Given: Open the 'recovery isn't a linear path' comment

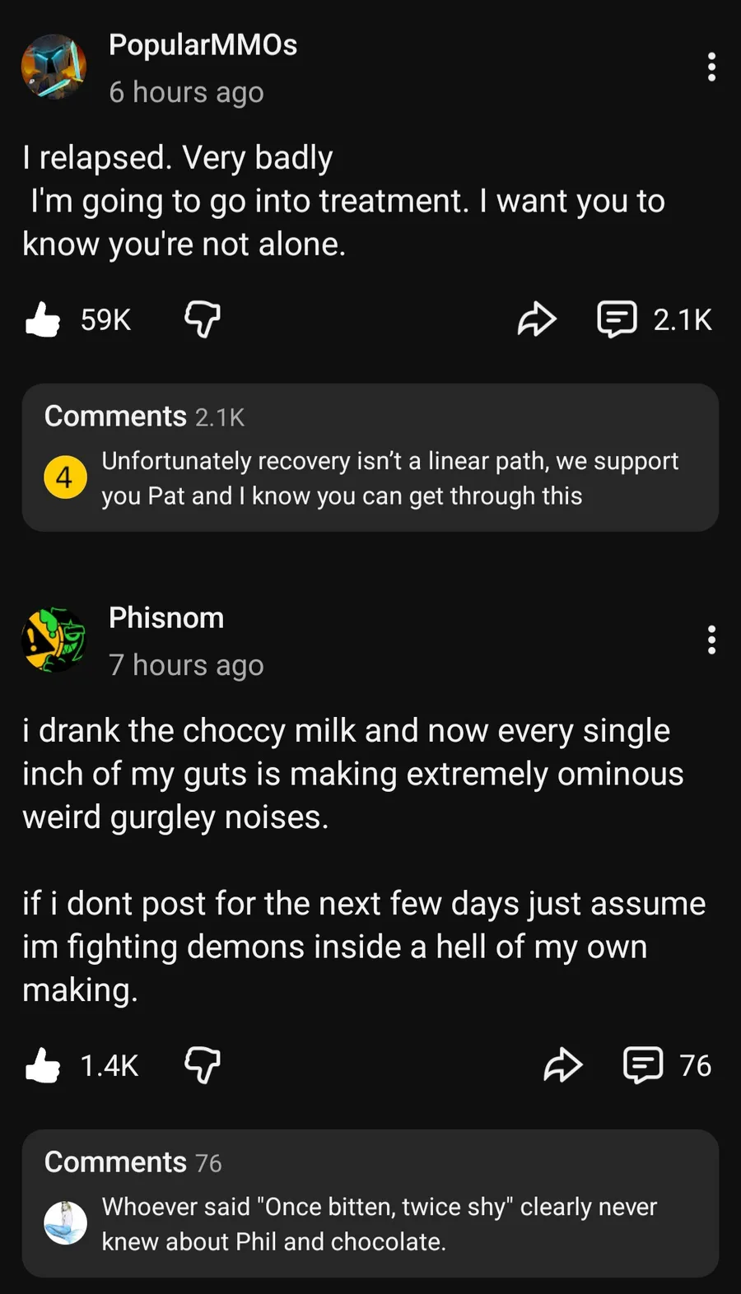Looking at the screenshot, I should [x=389, y=478].
